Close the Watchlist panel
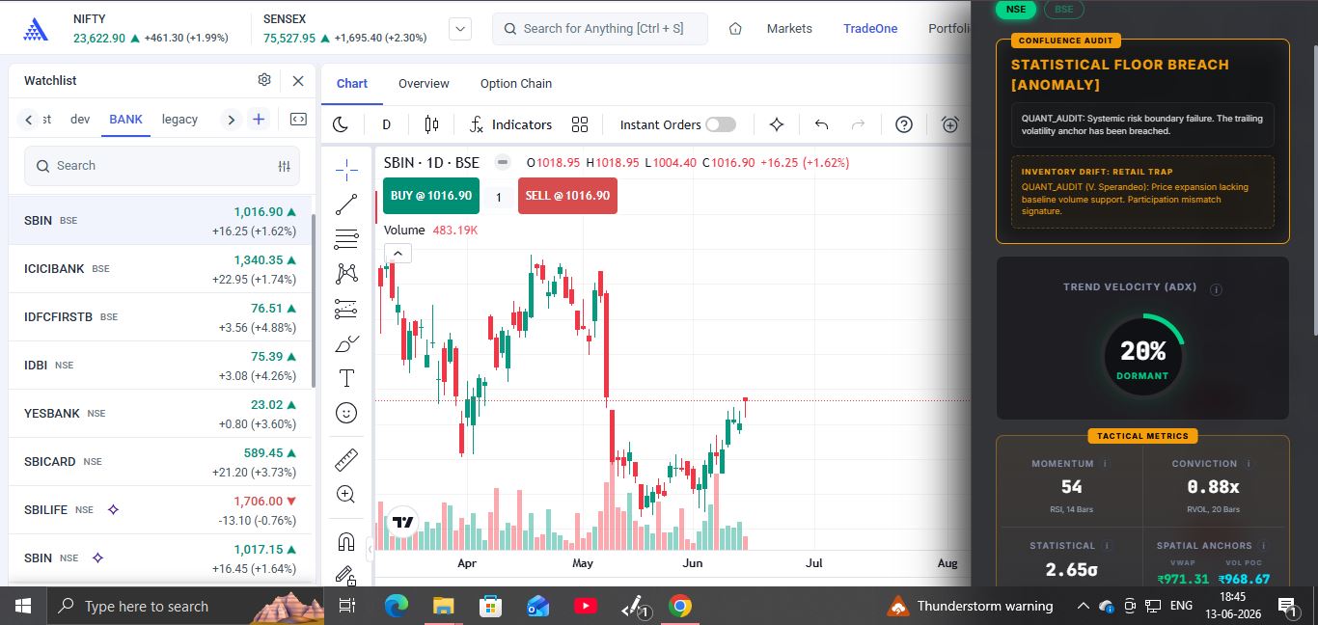 pyautogui.click(x=298, y=81)
